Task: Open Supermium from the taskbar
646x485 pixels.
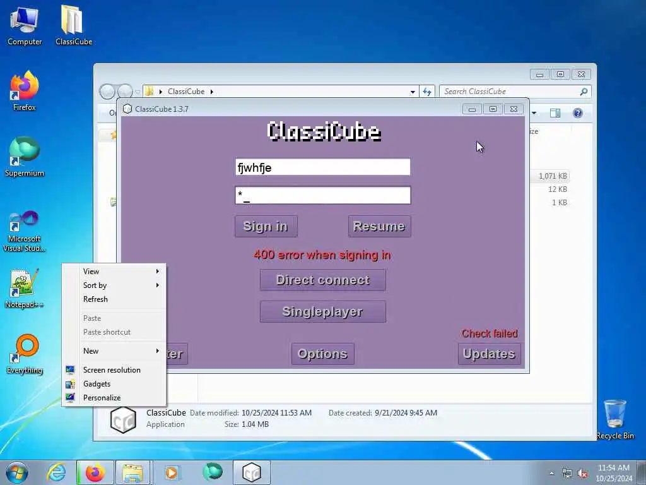Action: [x=213, y=472]
